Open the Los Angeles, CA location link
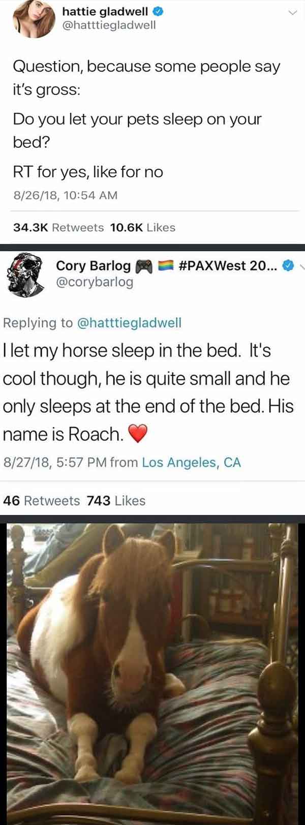 [x=191, y=463]
